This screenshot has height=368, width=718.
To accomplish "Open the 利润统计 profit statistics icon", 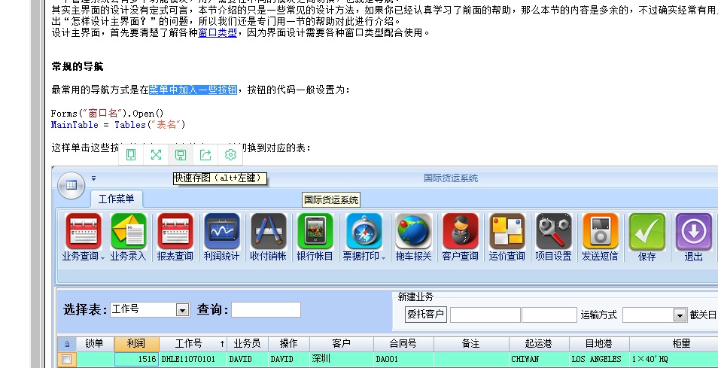I will pyautogui.click(x=221, y=232).
